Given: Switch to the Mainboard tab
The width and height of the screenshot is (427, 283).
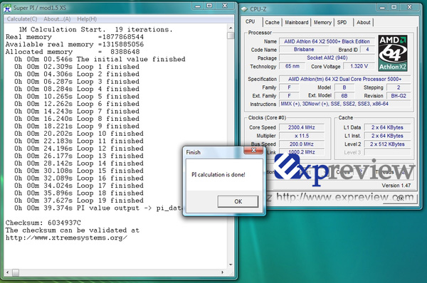Looking at the screenshot, I should (297, 22).
